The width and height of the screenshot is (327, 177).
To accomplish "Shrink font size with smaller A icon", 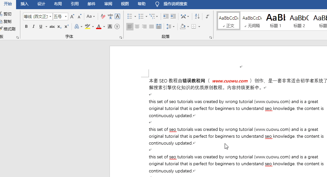I will pyautogui.click(x=79, y=16).
